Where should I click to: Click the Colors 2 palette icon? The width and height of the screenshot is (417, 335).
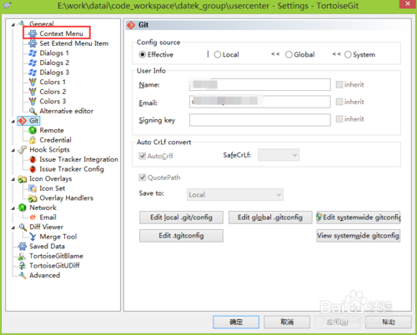click(33, 92)
